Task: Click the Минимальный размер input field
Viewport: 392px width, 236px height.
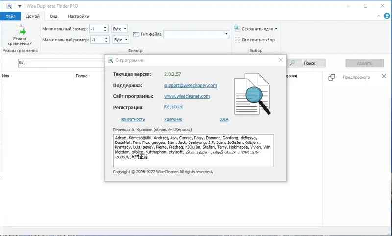Action: tap(96, 29)
